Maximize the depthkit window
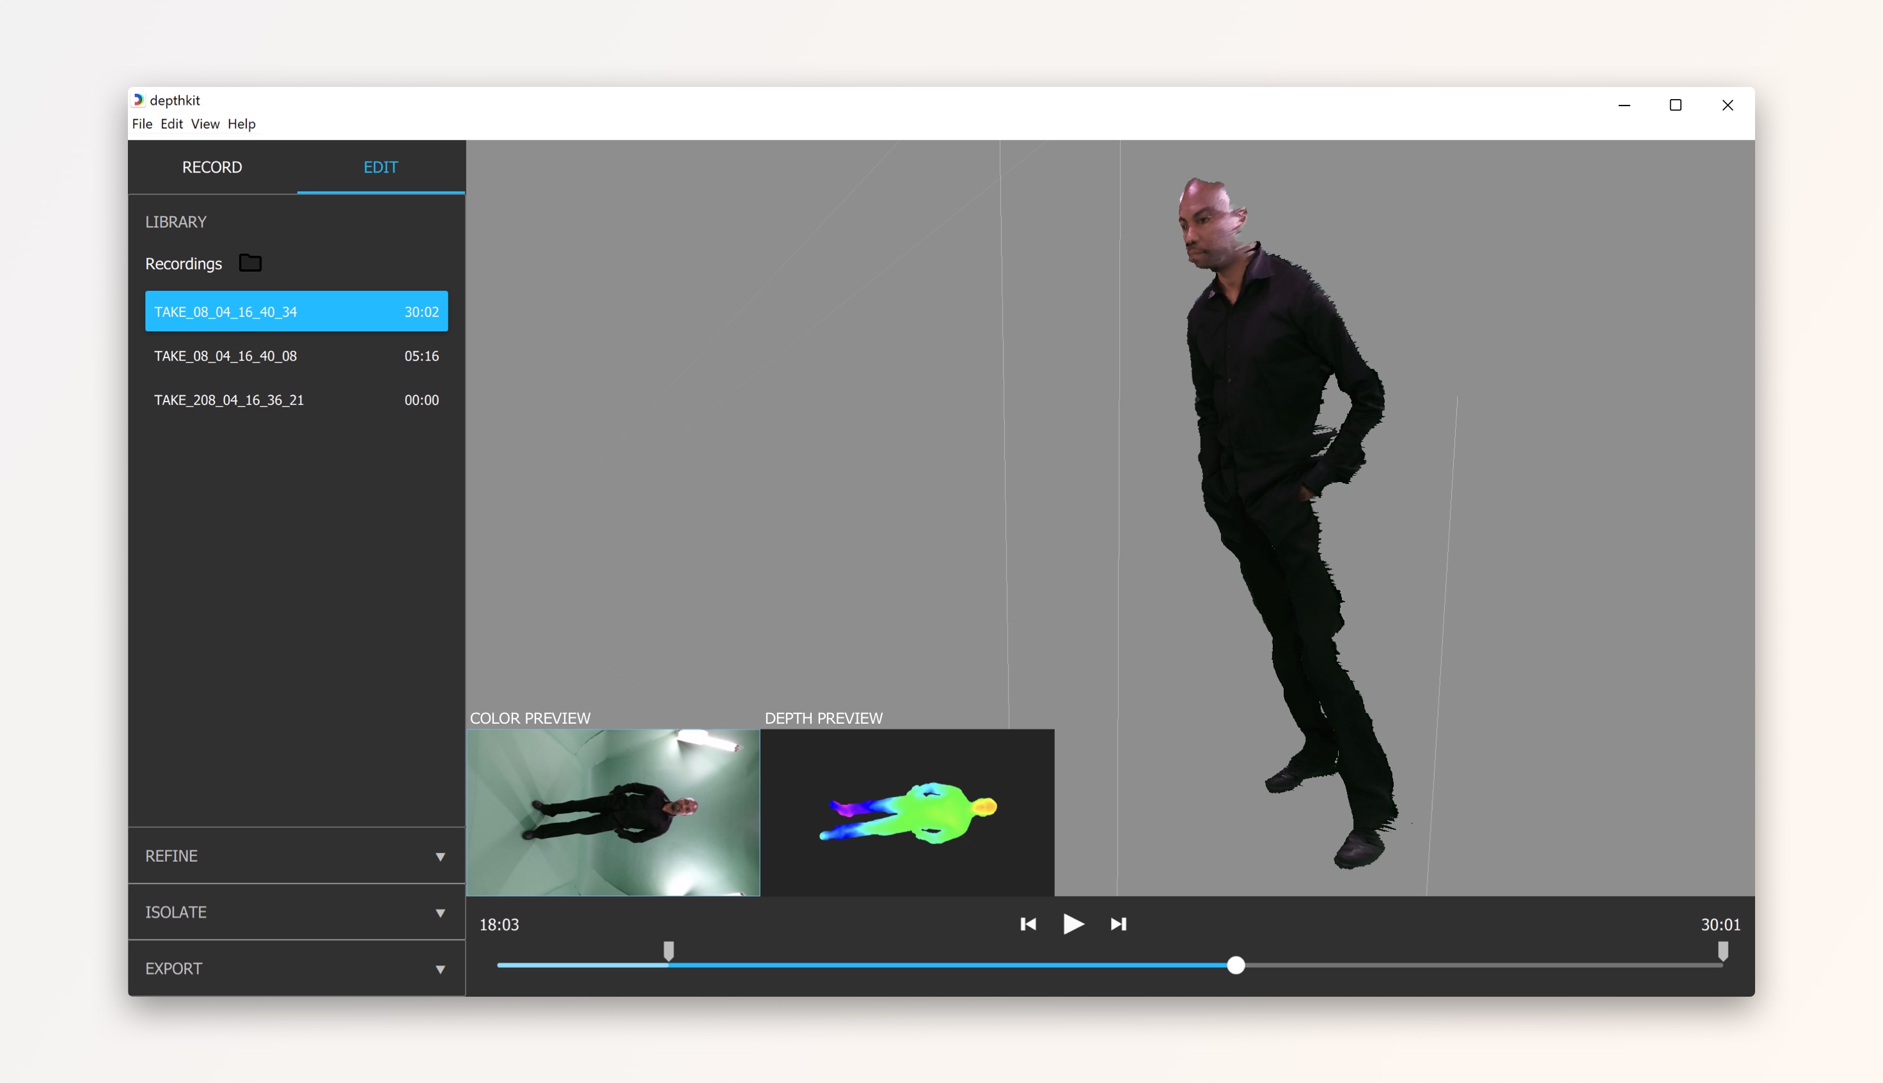The width and height of the screenshot is (1883, 1083). pos(1675,105)
